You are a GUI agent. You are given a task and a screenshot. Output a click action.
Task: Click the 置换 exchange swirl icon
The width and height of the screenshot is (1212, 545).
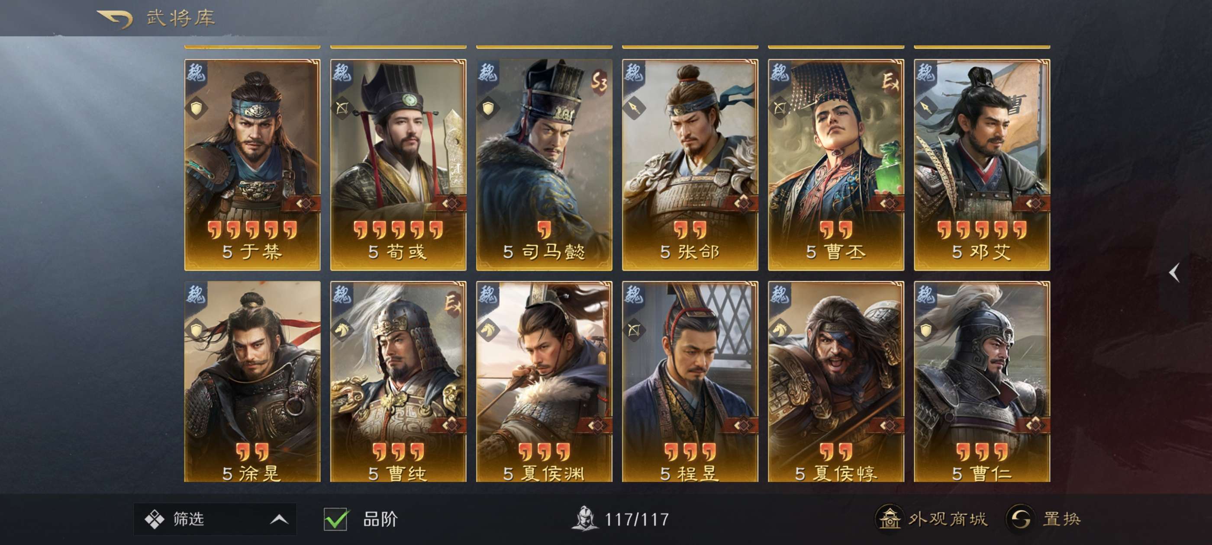pos(1019,519)
